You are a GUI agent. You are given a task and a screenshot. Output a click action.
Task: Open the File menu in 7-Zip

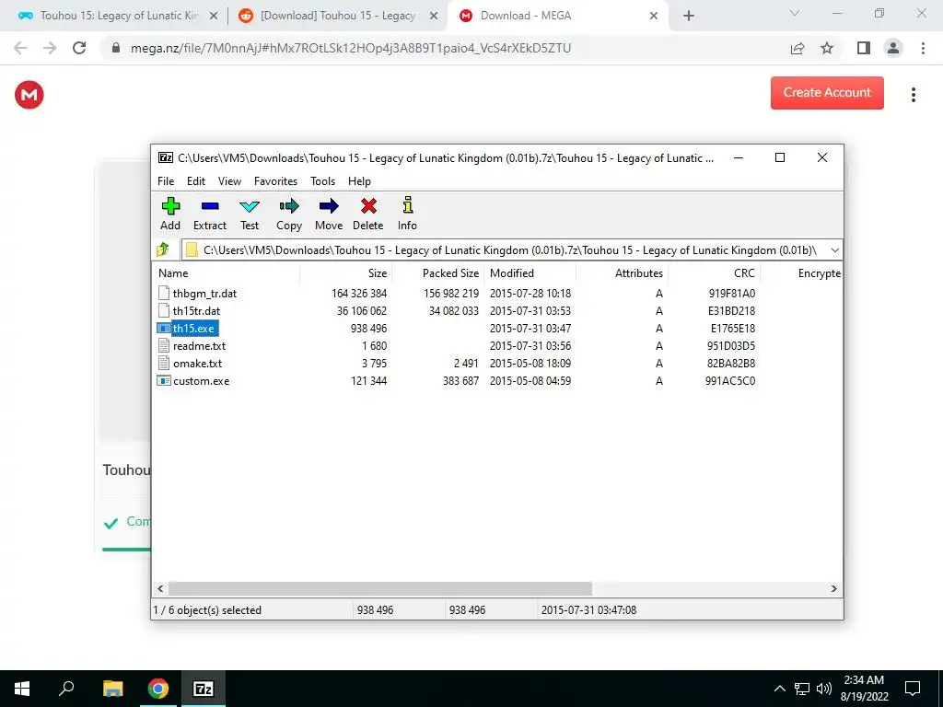[x=166, y=181]
